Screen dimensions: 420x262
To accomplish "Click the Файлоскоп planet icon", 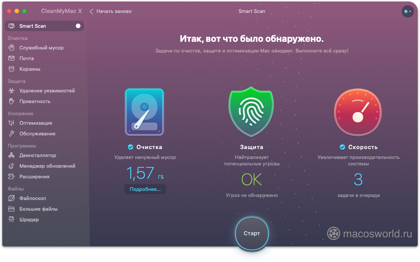I will click(11, 198).
